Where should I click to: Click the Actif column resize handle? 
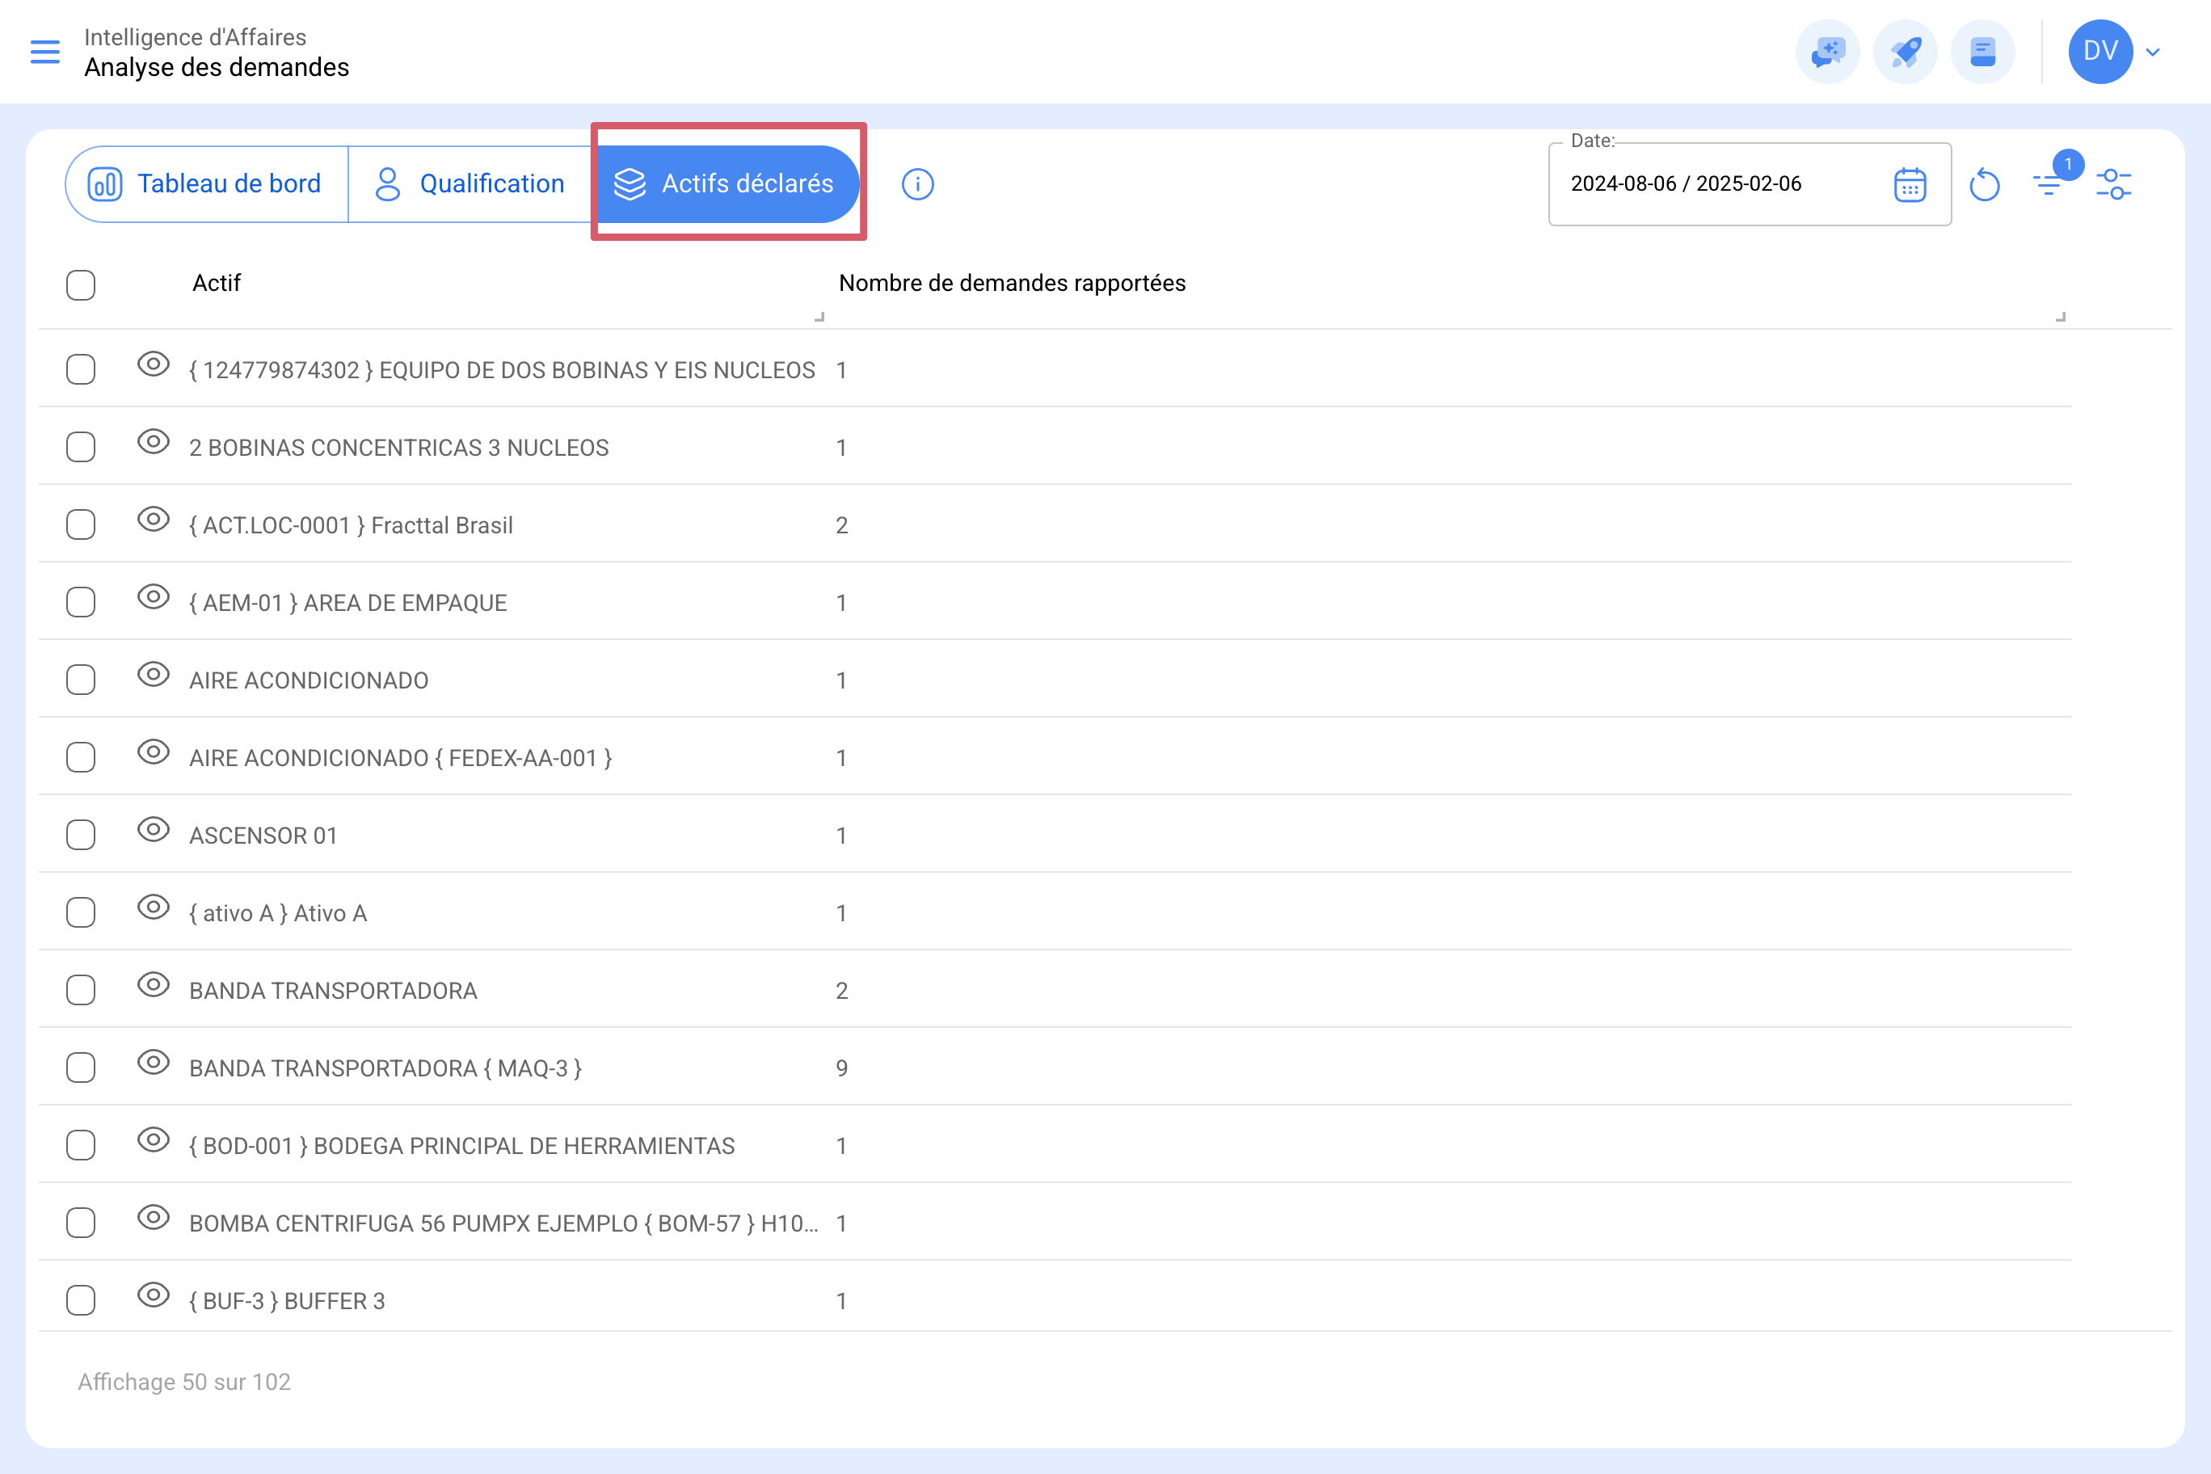[x=819, y=317]
